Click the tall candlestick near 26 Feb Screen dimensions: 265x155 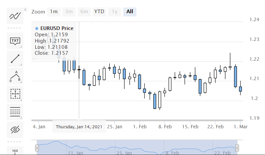(x=235, y=77)
